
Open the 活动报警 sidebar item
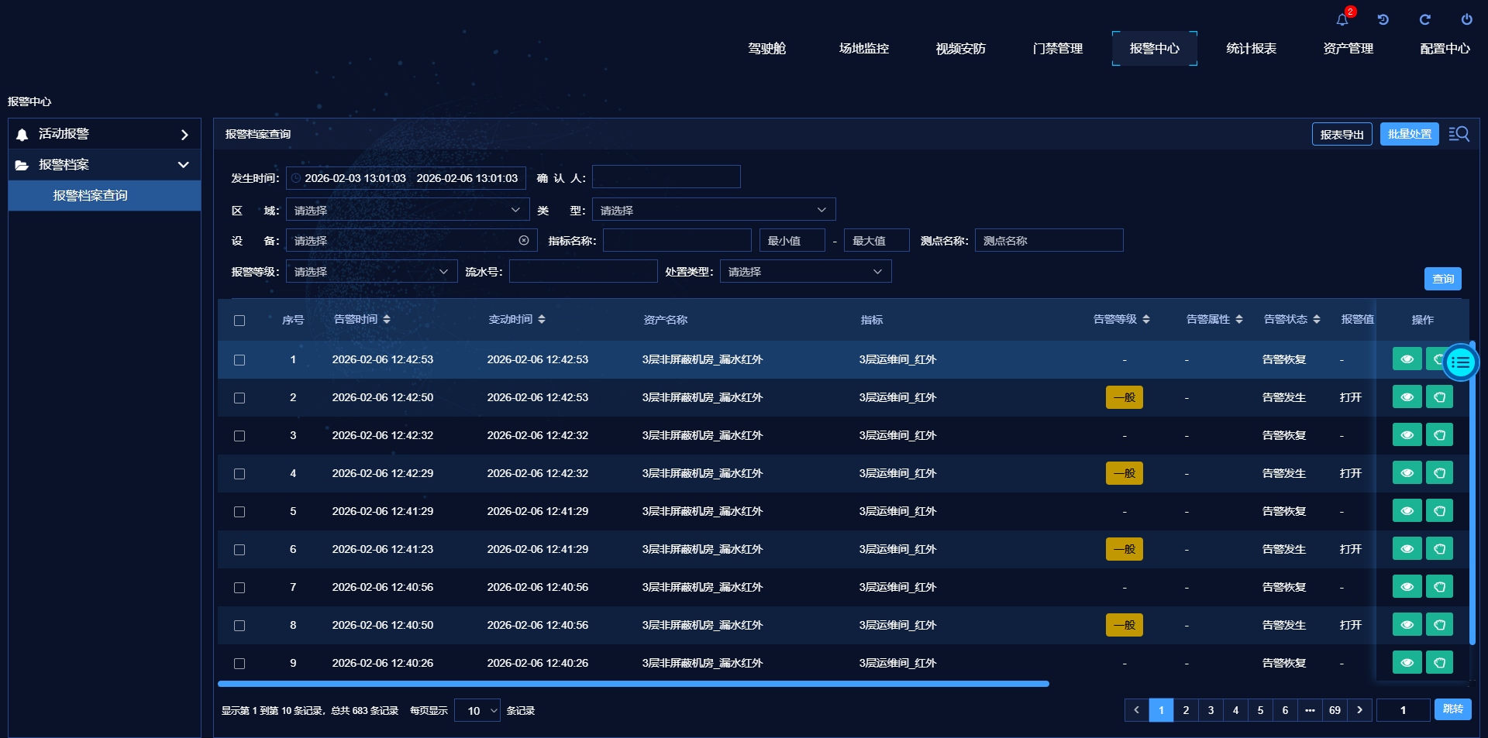(x=105, y=134)
